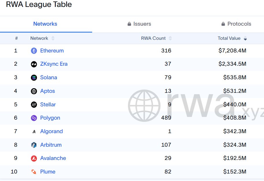The width and height of the screenshot is (264, 181).
Task: Open the Avalanche network link
Action: (x=53, y=158)
